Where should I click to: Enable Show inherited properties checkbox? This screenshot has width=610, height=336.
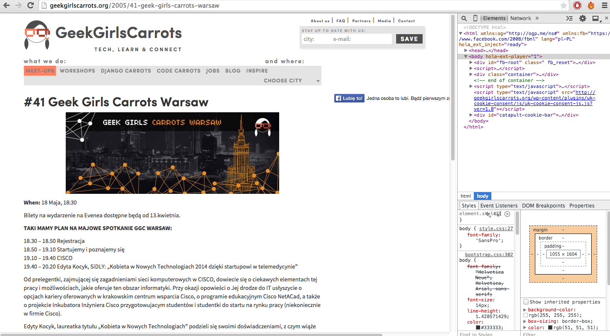526,302
